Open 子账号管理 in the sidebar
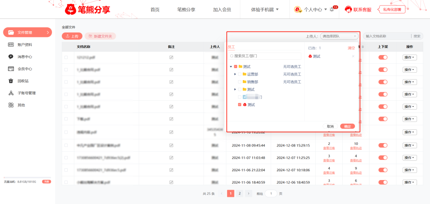Viewport: 430px width, 204px height. coord(27,93)
